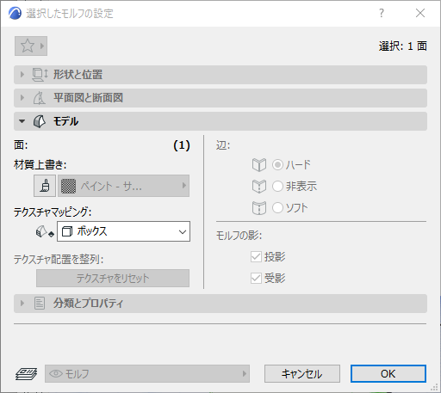Select the ハード edge radio button
This screenshot has height=393, width=441.
[x=277, y=165]
